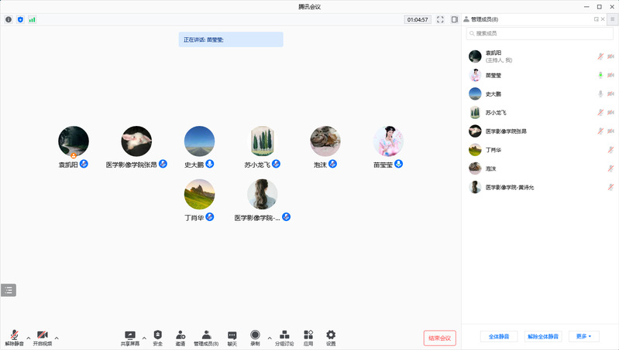Toggle 苗莹莹's microphone in member list
The height and width of the screenshot is (350, 619).
(x=600, y=75)
